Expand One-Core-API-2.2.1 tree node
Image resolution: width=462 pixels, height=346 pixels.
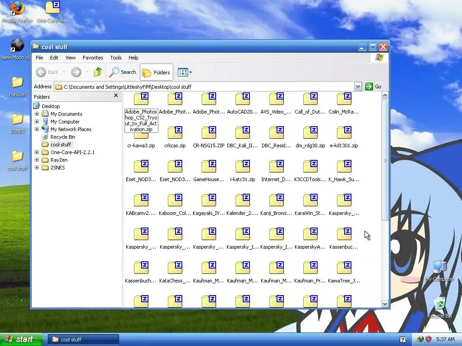click(x=37, y=152)
